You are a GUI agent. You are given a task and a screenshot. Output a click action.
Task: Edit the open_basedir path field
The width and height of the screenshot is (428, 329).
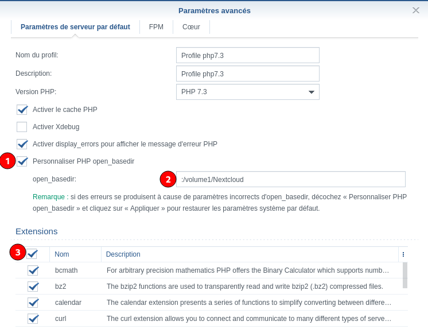point(291,179)
